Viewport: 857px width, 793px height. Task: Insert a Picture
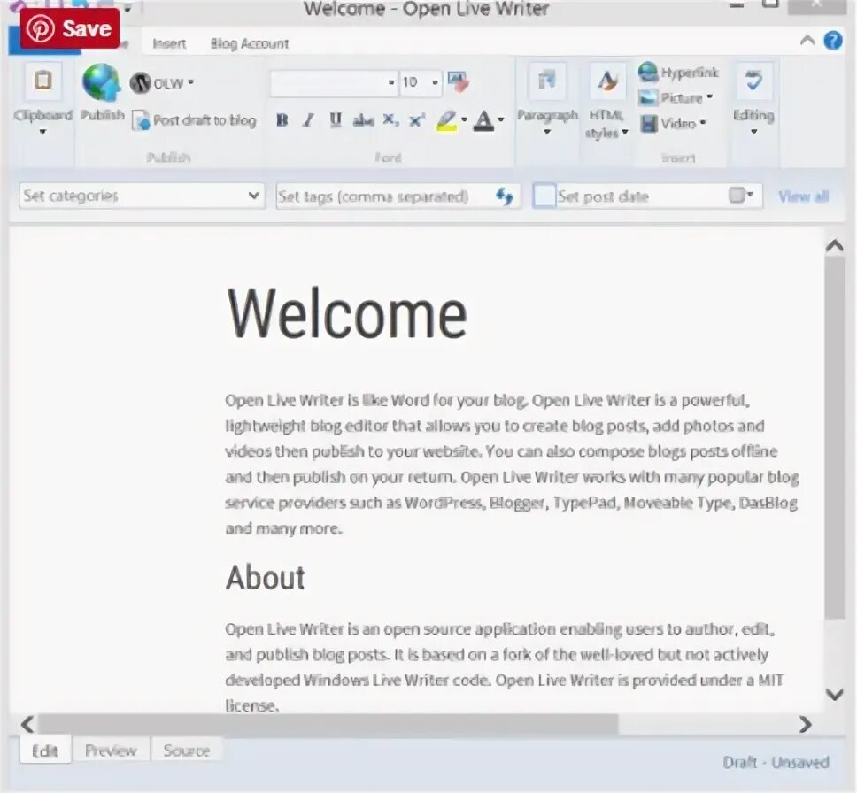click(x=675, y=98)
